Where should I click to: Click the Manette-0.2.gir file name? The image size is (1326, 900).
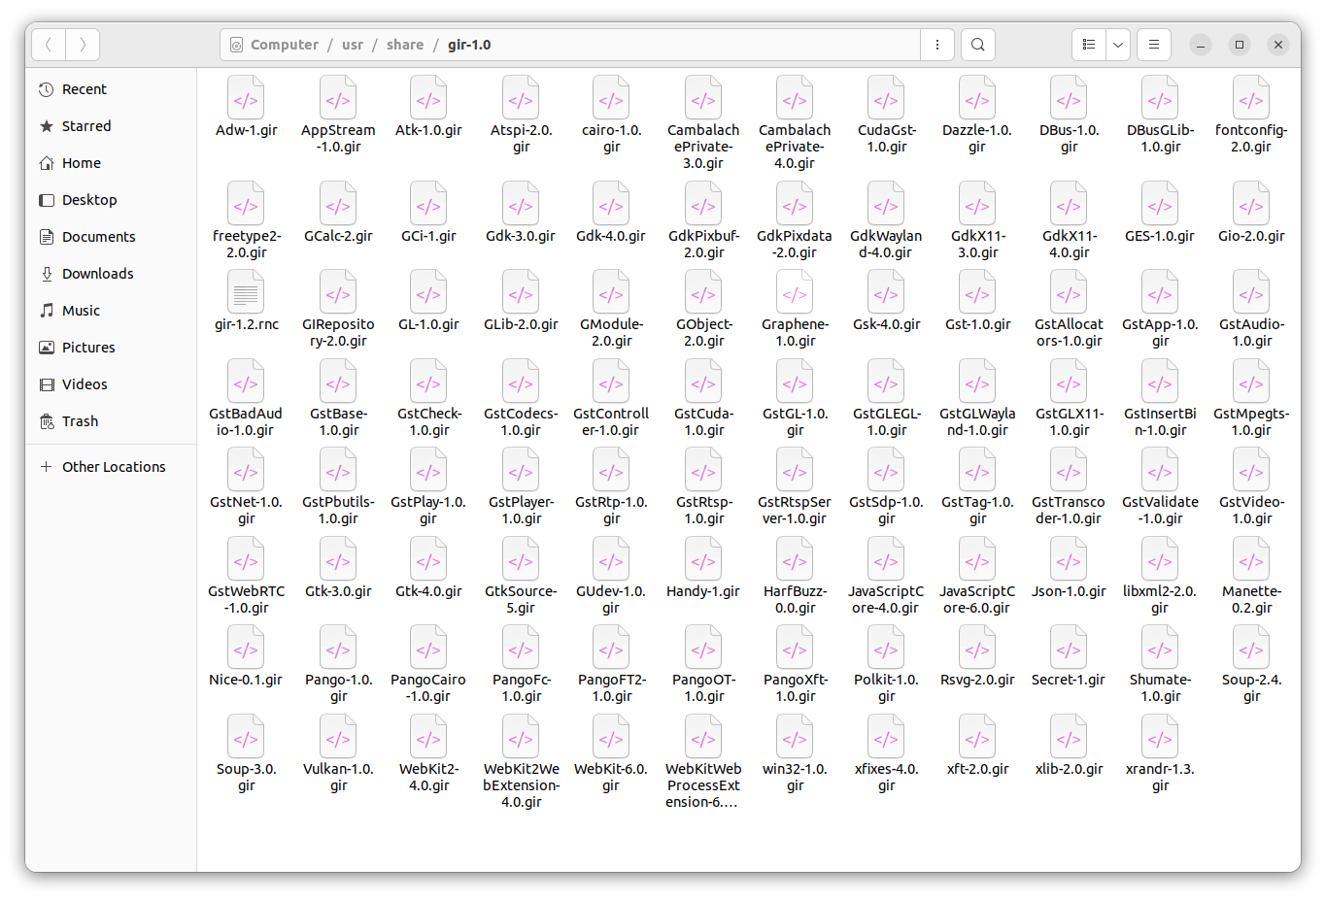(1251, 599)
